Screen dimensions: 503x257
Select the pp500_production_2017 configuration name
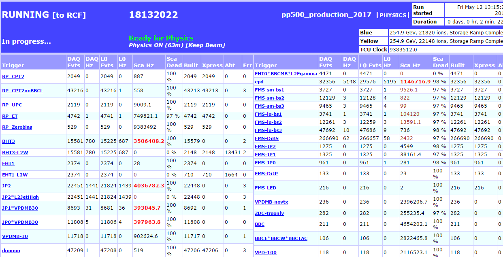point(326,15)
